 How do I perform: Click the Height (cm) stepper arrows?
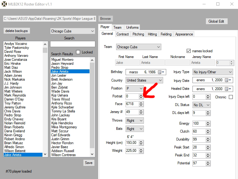[141, 143]
